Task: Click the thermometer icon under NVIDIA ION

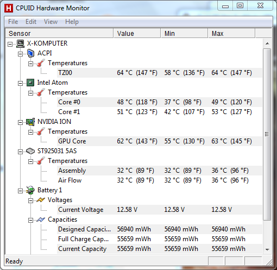Action: click(41, 131)
